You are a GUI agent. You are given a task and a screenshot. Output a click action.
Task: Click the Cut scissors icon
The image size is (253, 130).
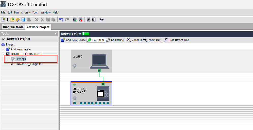(42, 20)
